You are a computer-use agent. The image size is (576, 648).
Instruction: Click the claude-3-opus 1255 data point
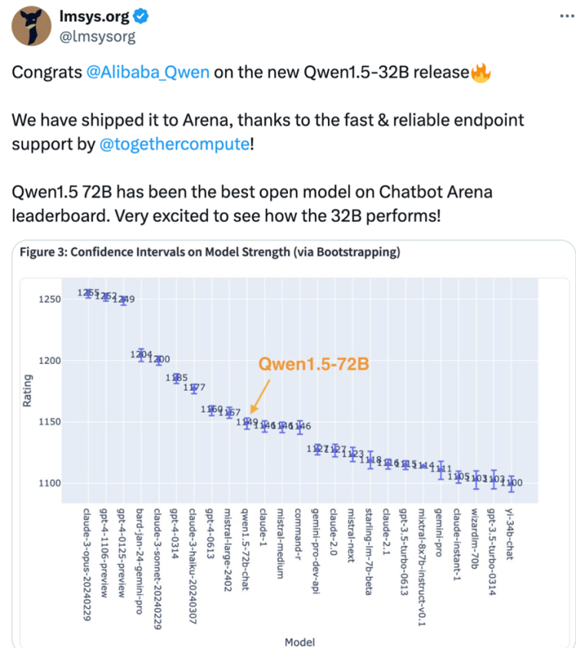point(88,293)
